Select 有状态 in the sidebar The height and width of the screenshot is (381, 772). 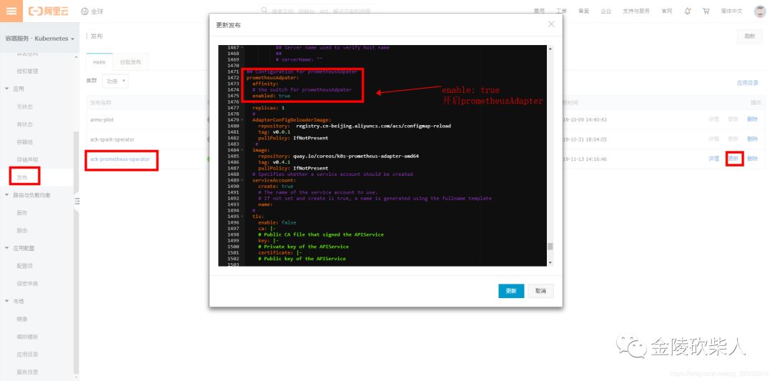point(24,124)
